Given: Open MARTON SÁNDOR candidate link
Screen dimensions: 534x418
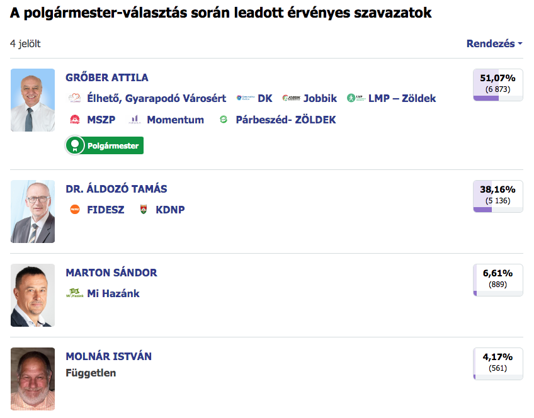Looking at the screenshot, I should point(111,273).
